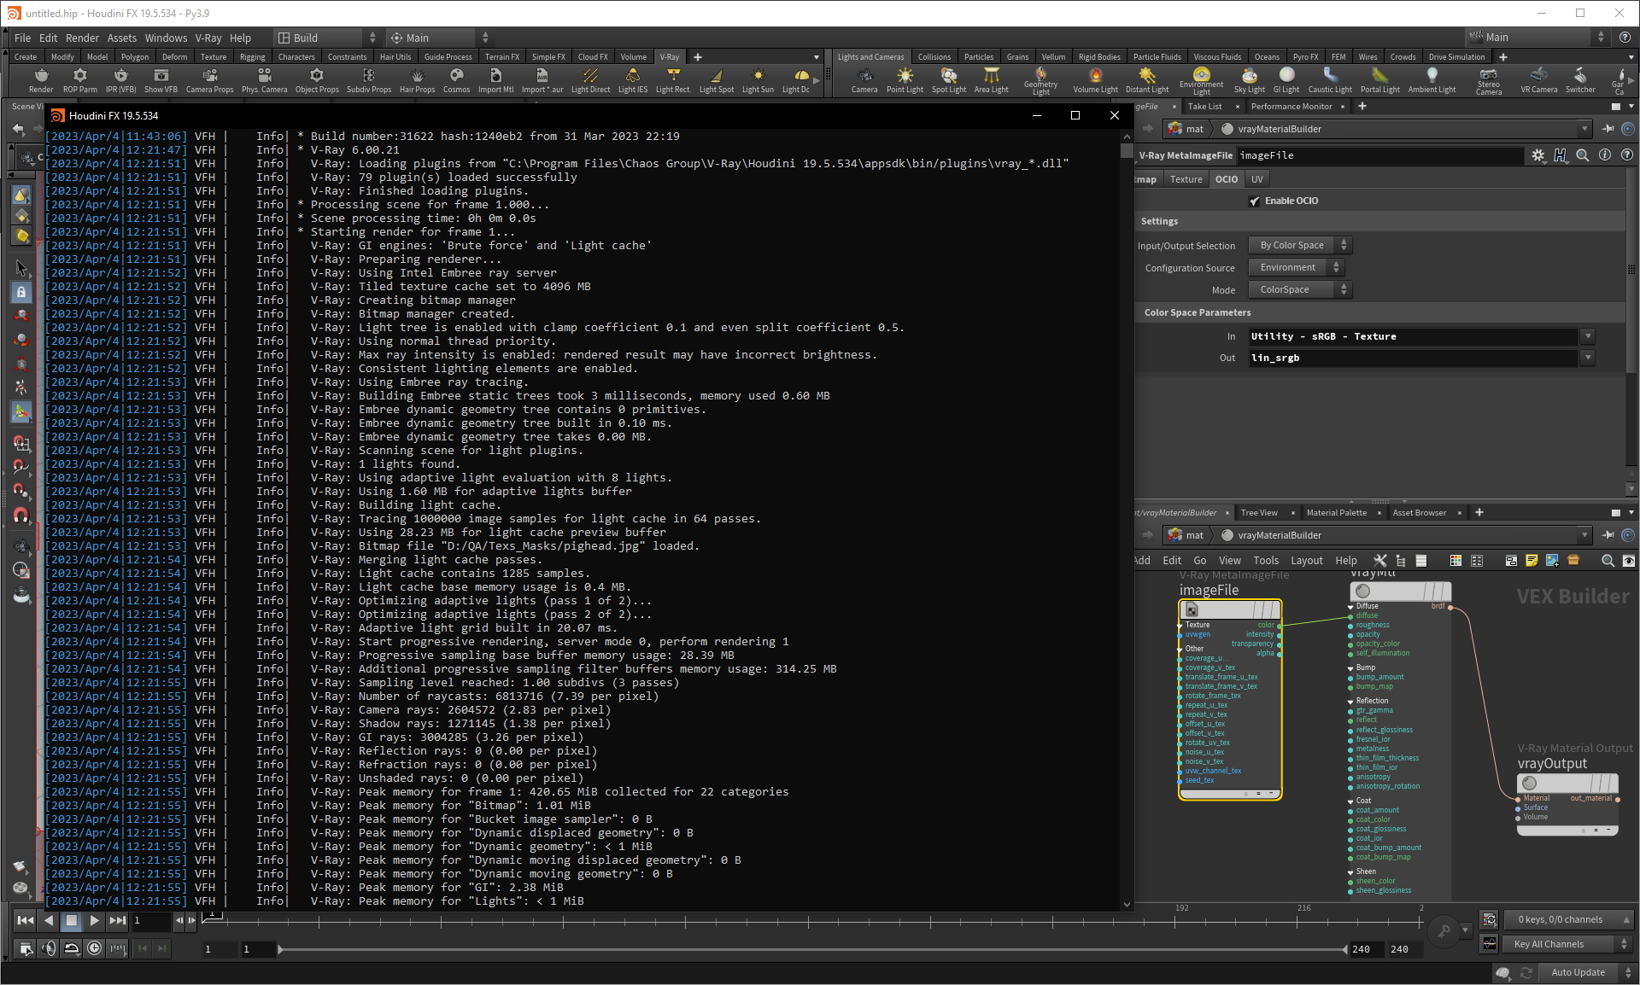Image resolution: width=1640 pixels, height=985 pixels.
Task: Click the Render shelf tool
Action: click(41, 80)
